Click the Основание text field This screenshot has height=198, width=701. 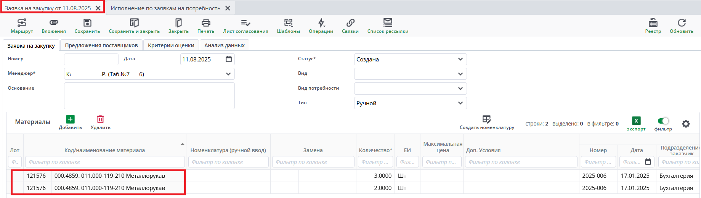149,96
